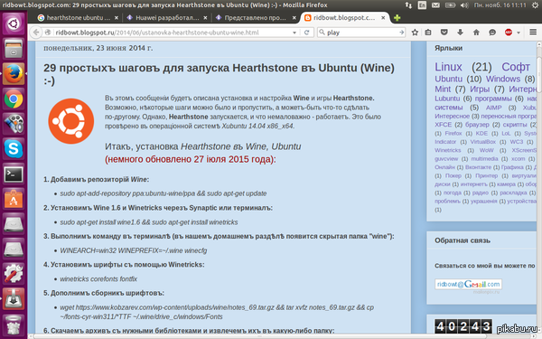Click the orange Ubuntu logo image
Screen dimensions: 542x339
pos(70,121)
